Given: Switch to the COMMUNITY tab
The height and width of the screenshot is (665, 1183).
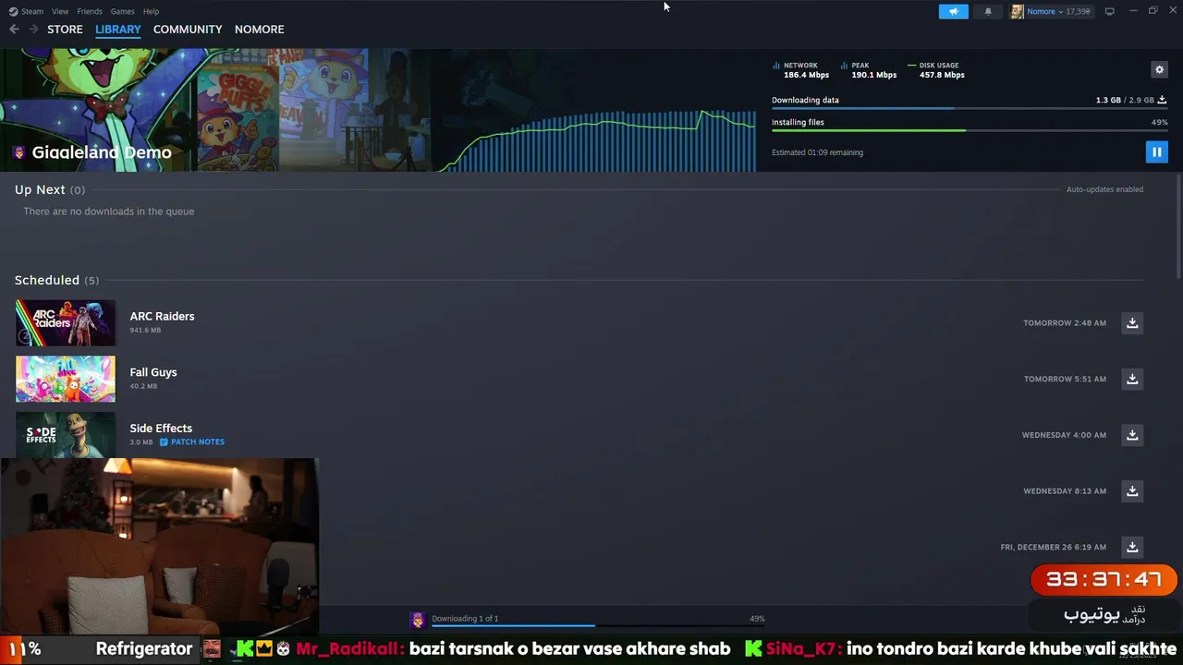Looking at the screenshot, I should click(188, 30).
